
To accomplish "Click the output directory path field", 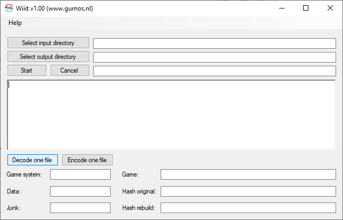I will pos(214,57).
